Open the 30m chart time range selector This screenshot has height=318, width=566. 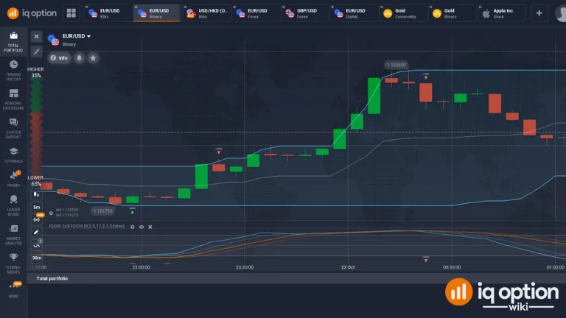(x=36, y=258)
